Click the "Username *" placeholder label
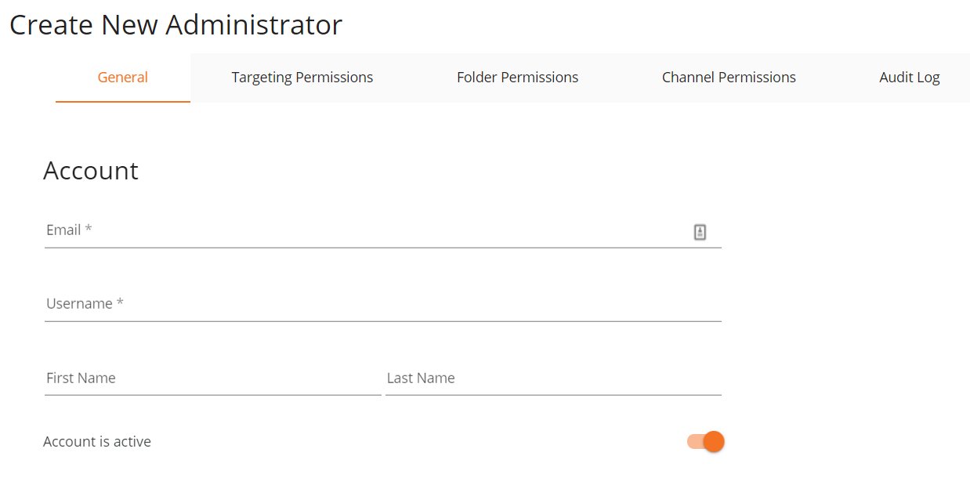This screenshot has height=492, width=970. click(x=85, y=304)
